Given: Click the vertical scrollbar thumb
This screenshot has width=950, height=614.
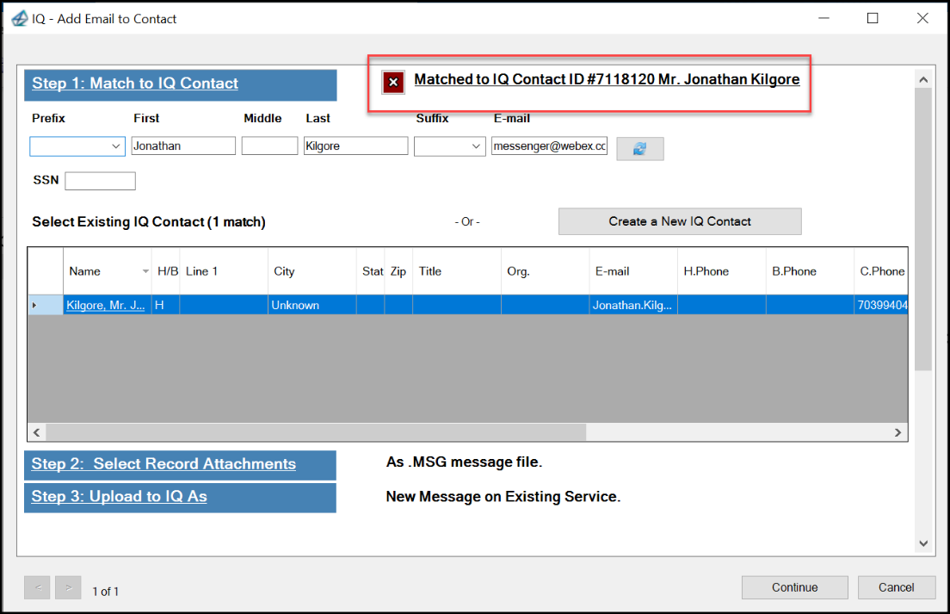Looking at the screenshot, I should point(922,229).
